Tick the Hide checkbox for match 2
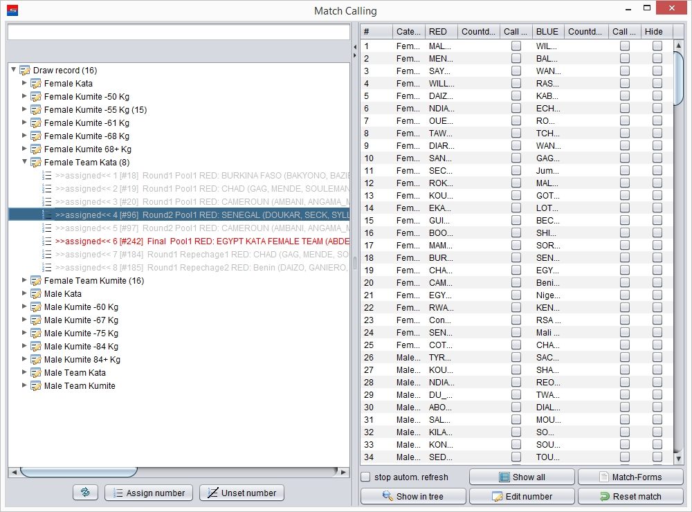 [657, 58]
